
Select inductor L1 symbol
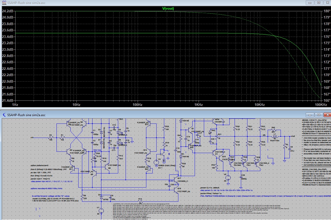click(x=275, y=136)
